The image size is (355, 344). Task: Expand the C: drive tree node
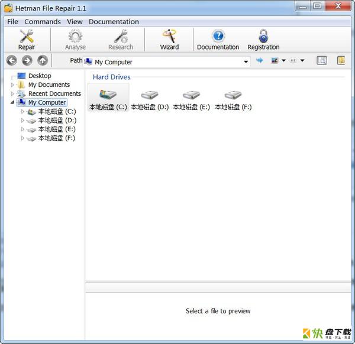[22, 112]
